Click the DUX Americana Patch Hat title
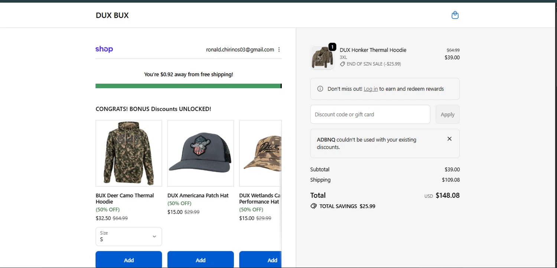This screenshot has width=557, height=268. (x=198, y=195)
